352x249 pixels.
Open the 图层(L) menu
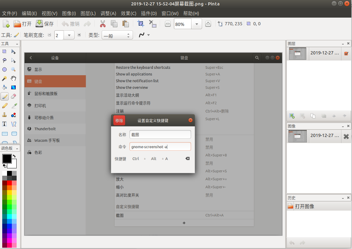88,13
